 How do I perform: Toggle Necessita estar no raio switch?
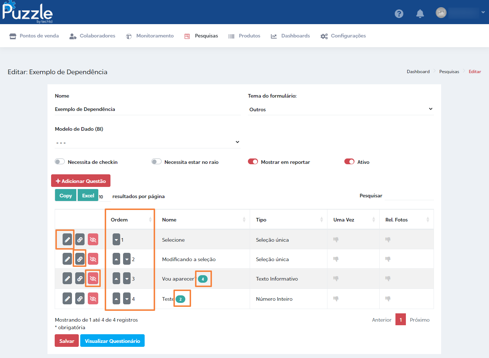(157, 162)
